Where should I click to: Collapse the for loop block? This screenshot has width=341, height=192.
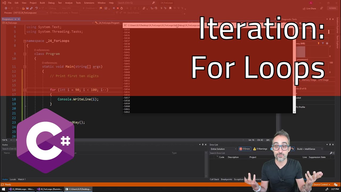coord(25,90)
